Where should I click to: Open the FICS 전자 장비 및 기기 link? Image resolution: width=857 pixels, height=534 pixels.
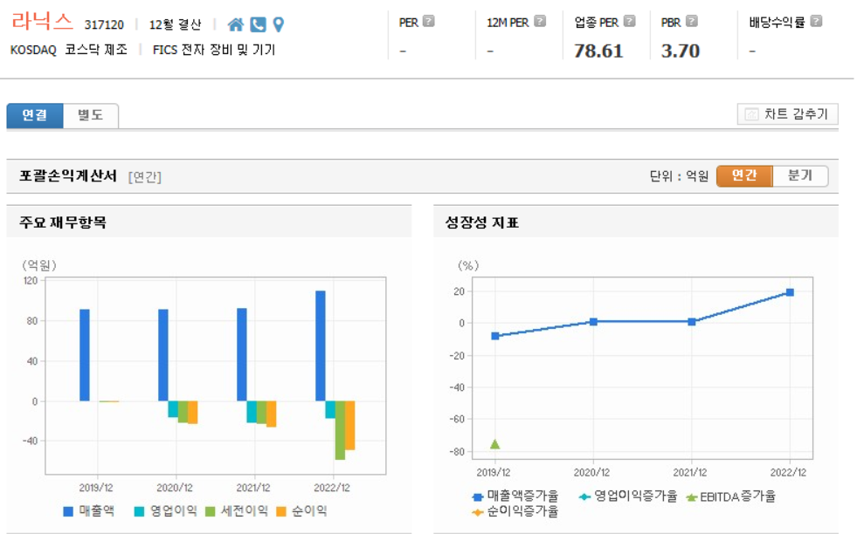pyautogui.click(x=212, y=50)
